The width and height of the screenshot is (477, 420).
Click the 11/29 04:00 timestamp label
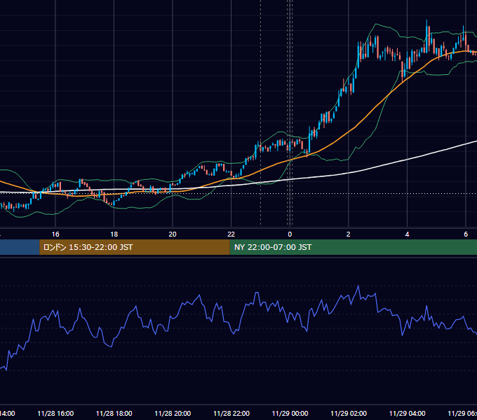[x=407, y=414]
